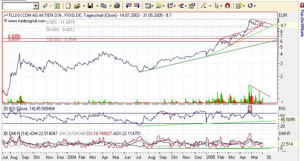Expand the chart type dropdown arrow

point(175,6)
